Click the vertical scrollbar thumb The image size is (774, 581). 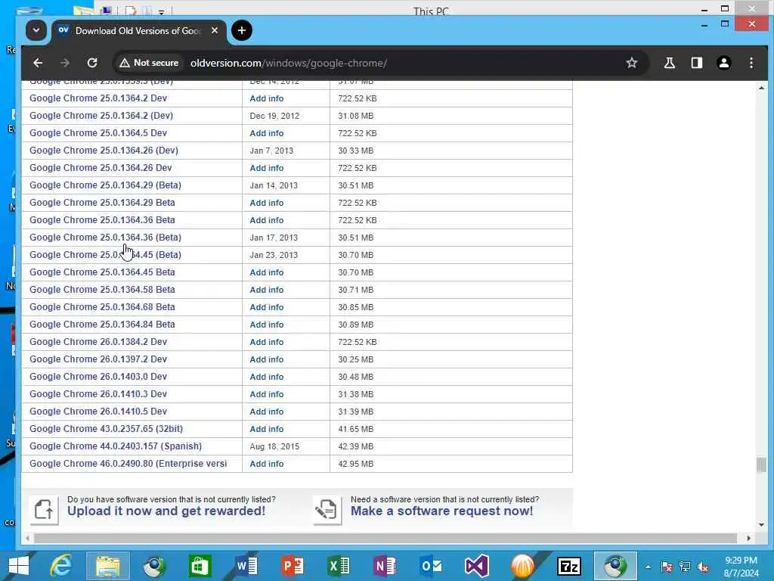point(761,465)
